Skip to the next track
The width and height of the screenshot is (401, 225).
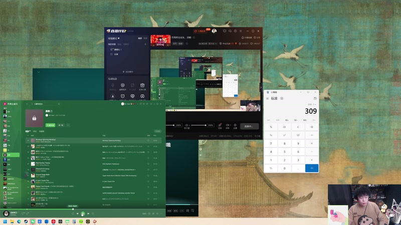coord(89,213)
